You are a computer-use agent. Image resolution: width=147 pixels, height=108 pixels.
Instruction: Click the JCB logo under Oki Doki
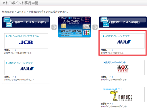pos(26,42)
